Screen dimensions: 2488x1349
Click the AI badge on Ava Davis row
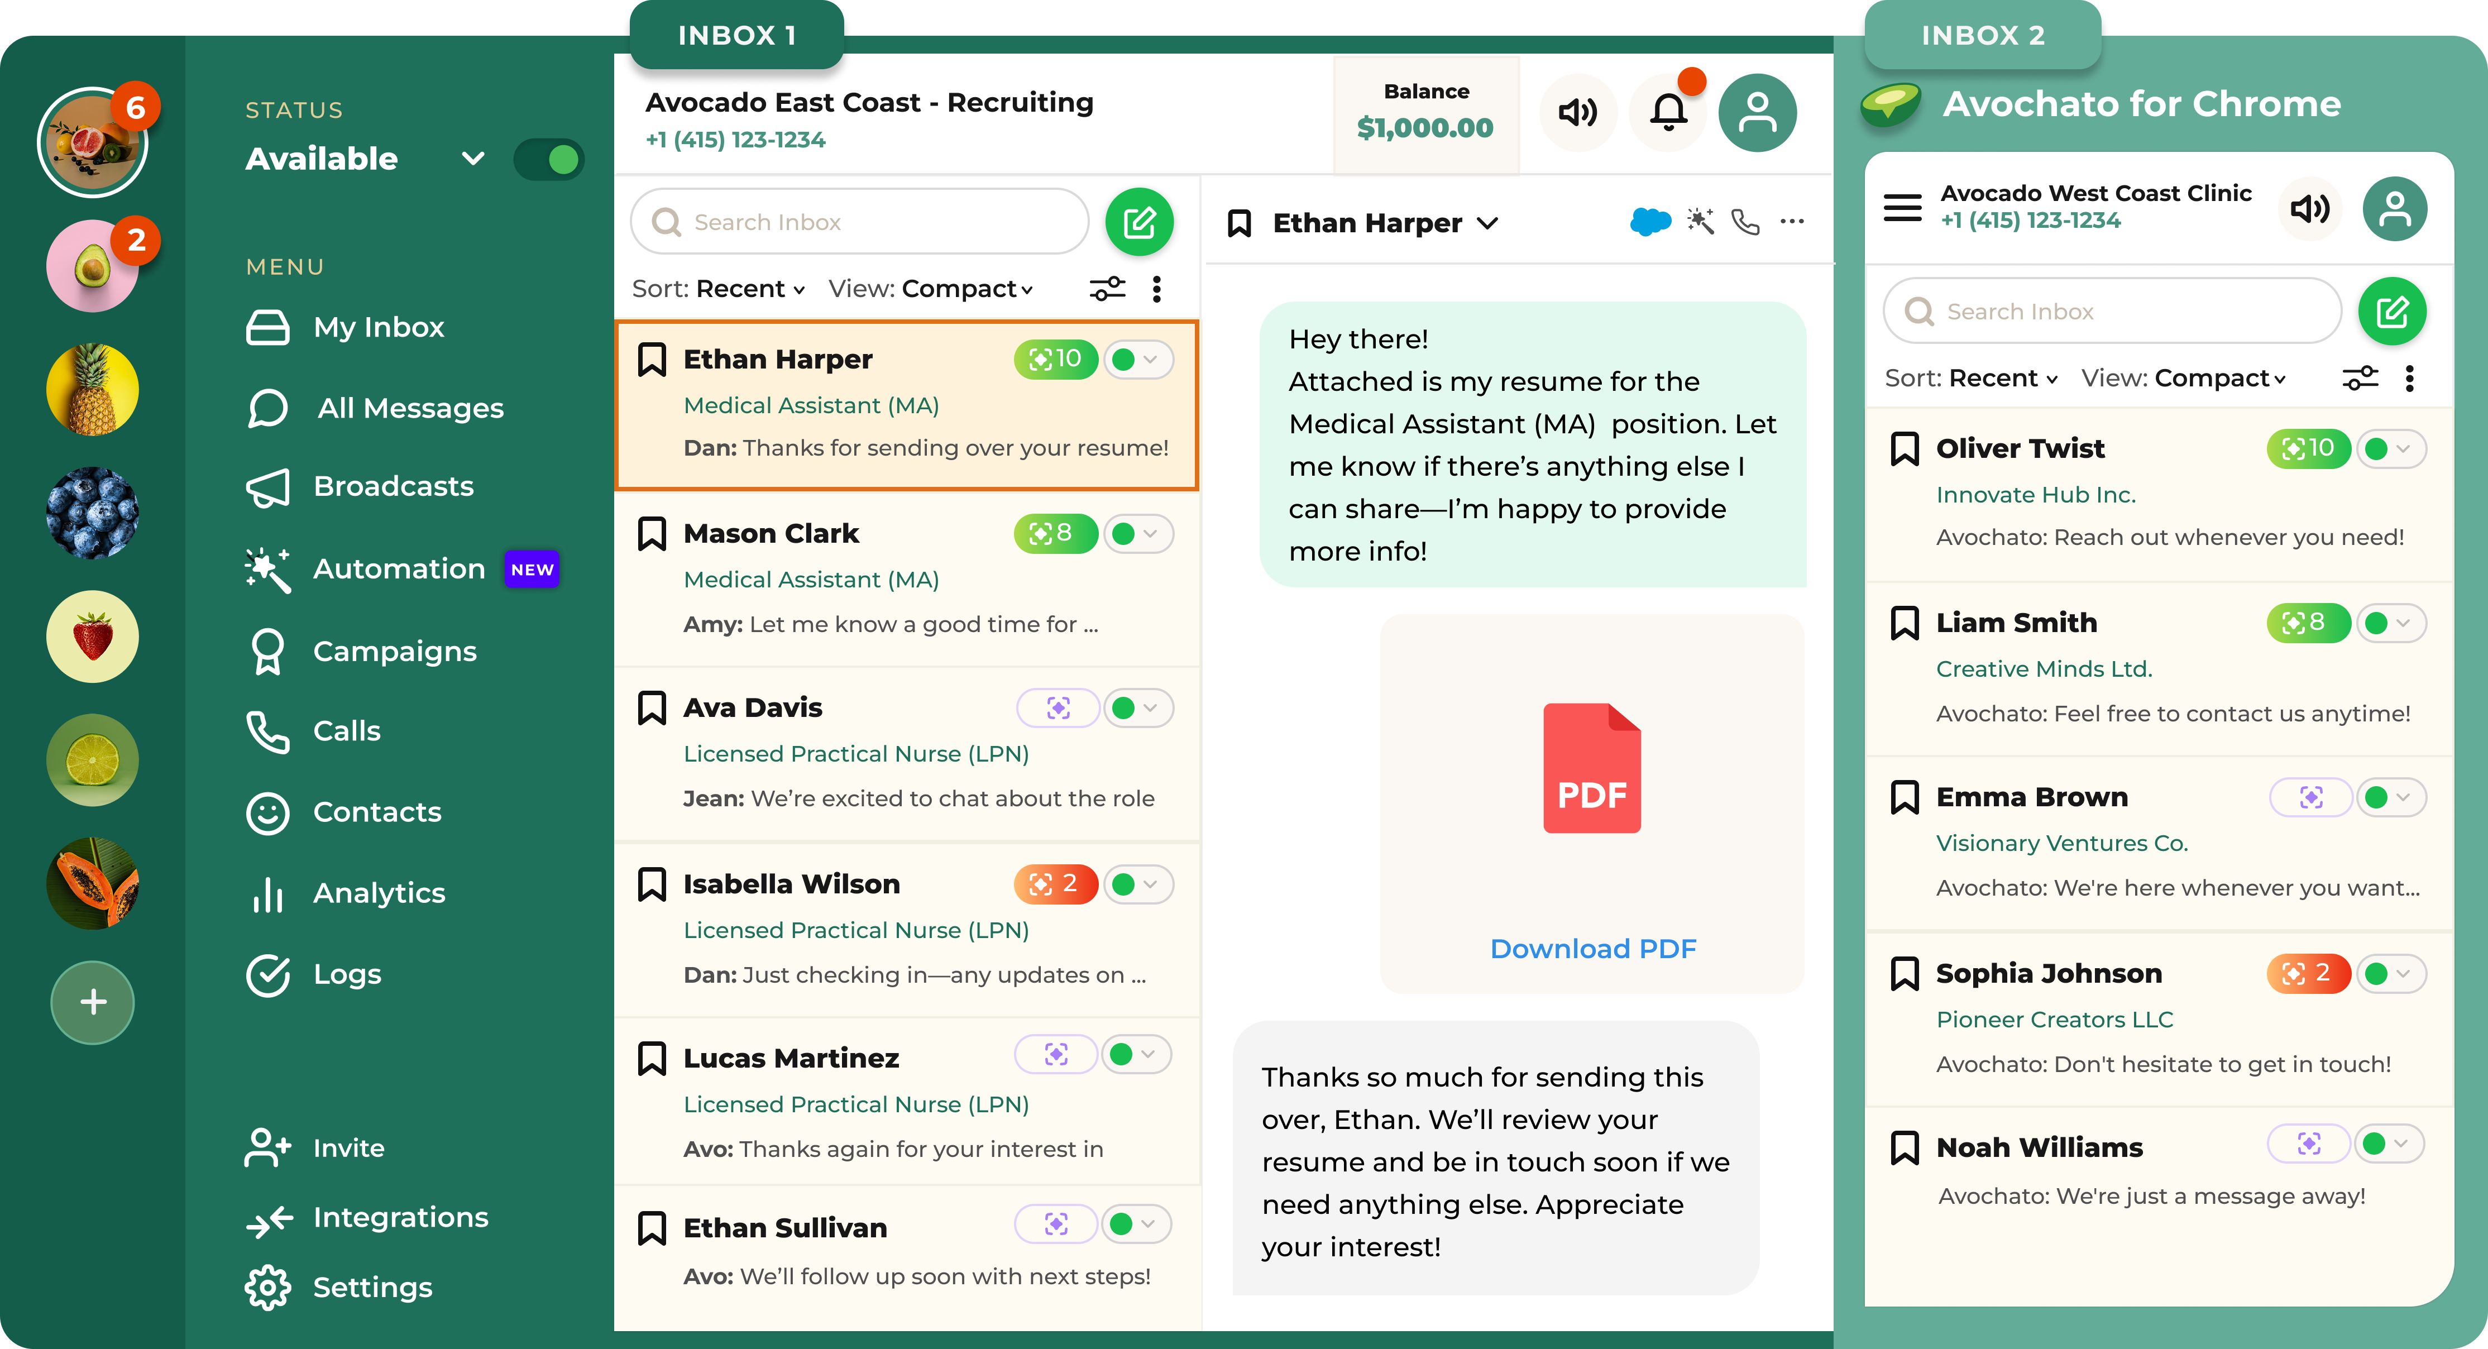coord(1058,709)
